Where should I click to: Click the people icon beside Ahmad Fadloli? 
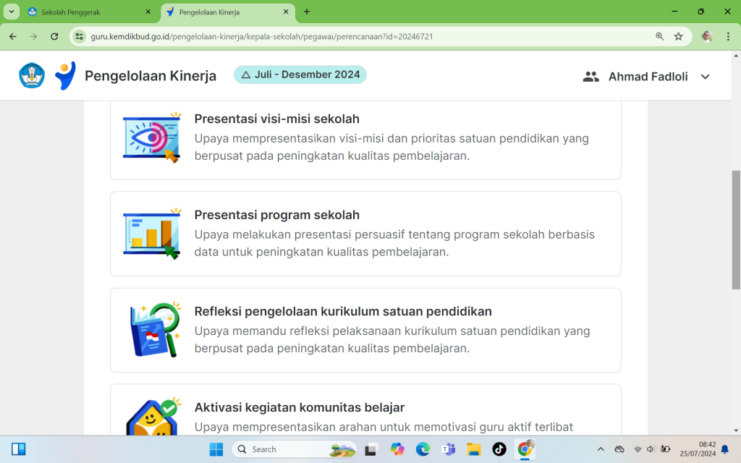click(591, 77)
